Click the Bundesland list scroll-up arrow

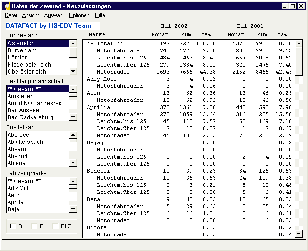[73, 43]
